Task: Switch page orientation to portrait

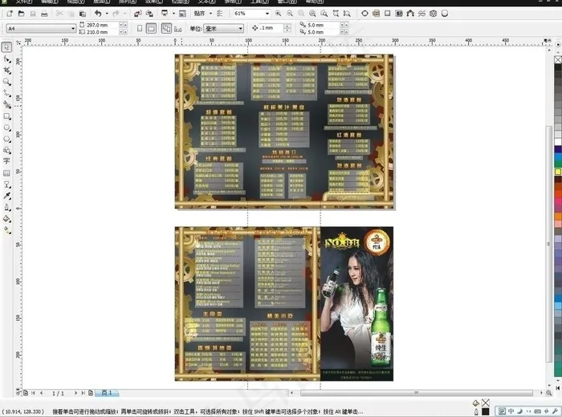Action: [x=140, y=28]
